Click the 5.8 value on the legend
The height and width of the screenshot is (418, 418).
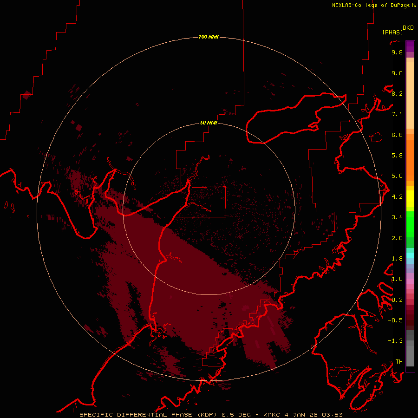coord(397,156)
